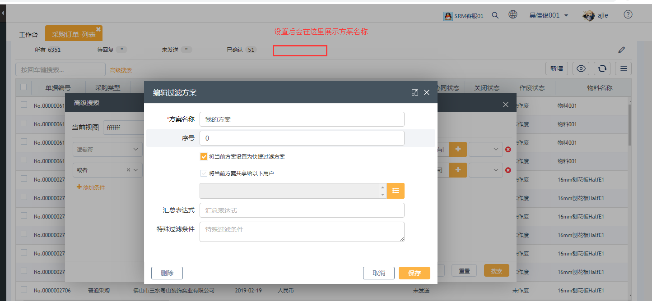Click the 单据编号 column header

tap(58, 88)
